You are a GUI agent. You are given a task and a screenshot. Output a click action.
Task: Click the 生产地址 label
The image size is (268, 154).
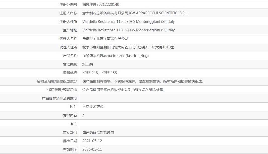click(70, 30)
